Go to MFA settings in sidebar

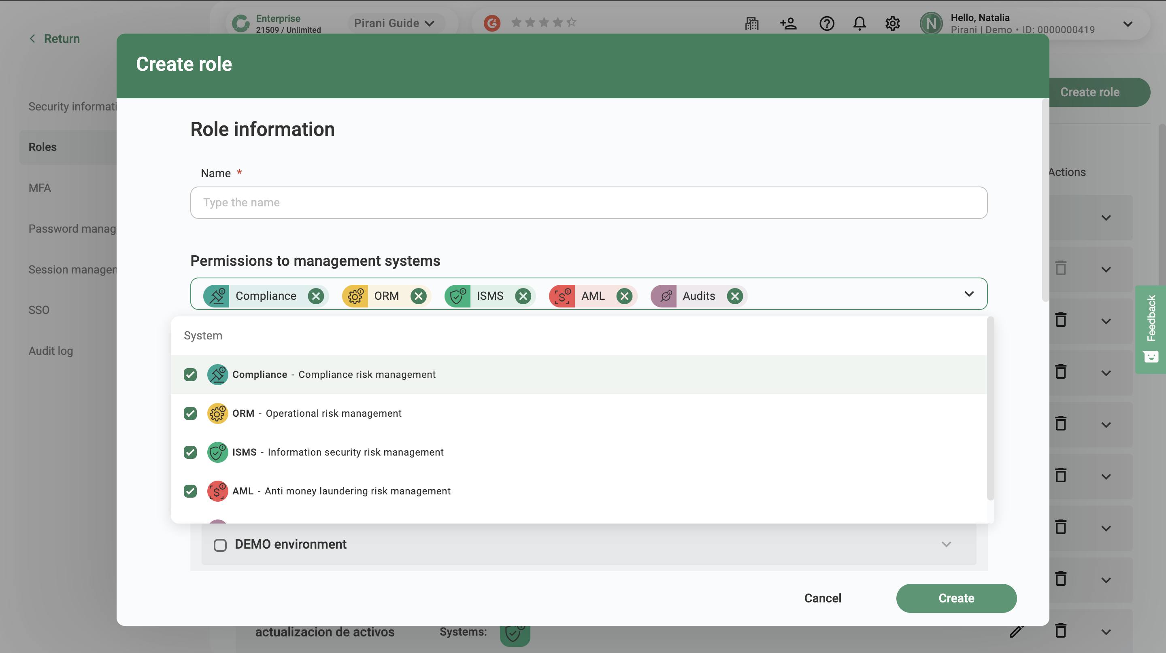[40, 188]
